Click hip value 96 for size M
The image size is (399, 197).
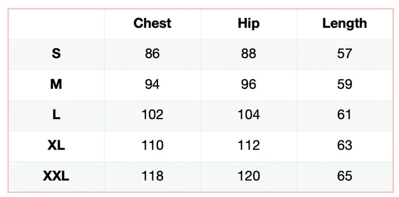[x=248, y=85]
